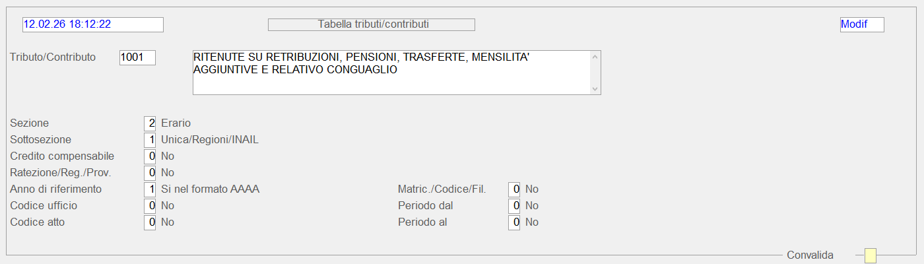Viewport: 924px width, 264px height.
Task: Click the Matric./Codice/Fil. value field
Action: (x=514, y=189)
